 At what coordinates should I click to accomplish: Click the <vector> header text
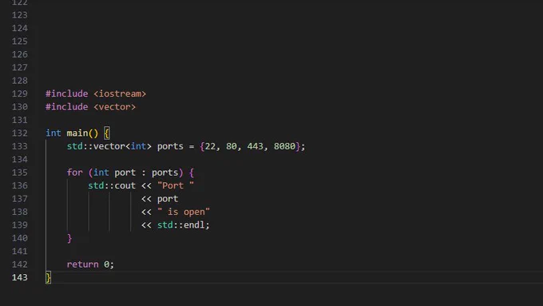tap(115, 107)
